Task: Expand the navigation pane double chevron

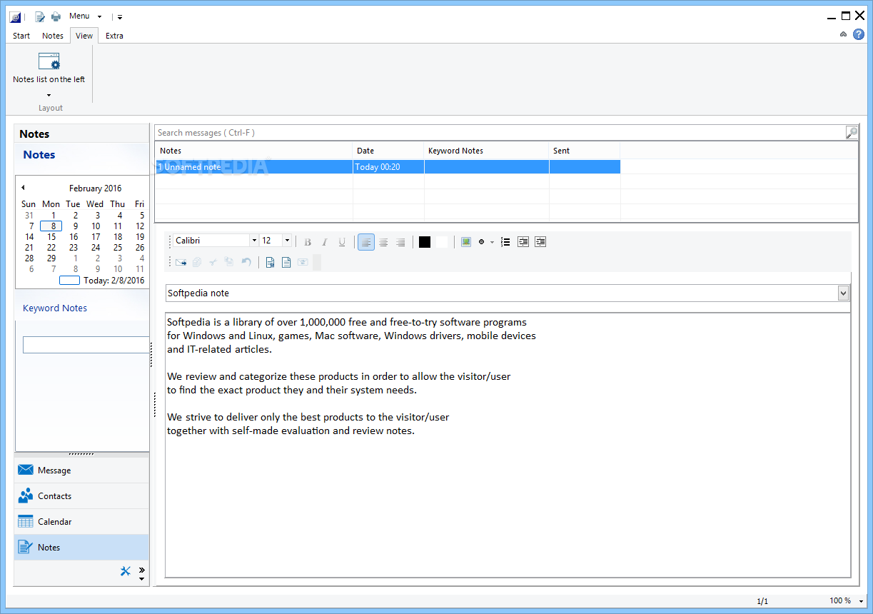Action: coord(141,570)
